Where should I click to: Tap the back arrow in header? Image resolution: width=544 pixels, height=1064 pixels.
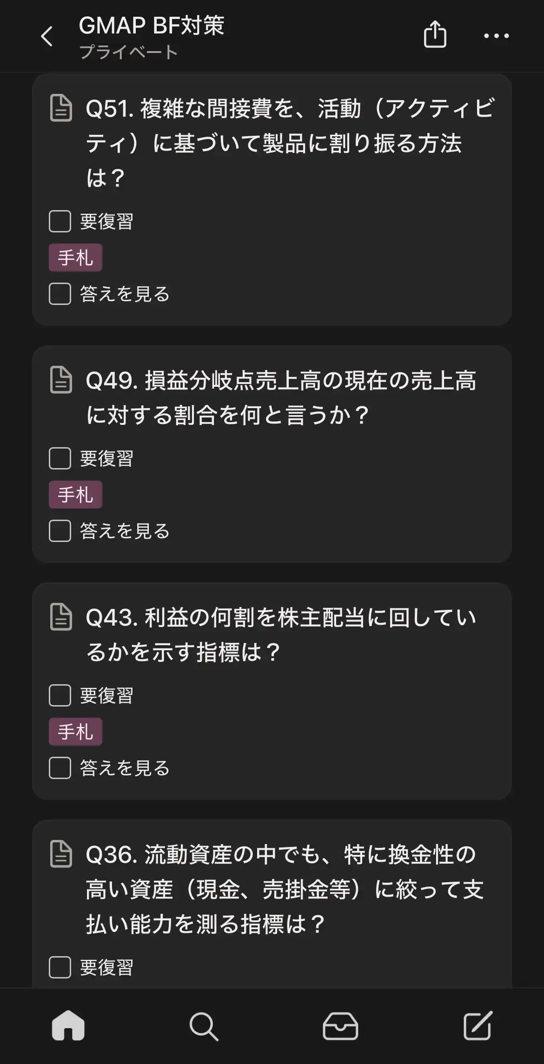(x=47, y=36)
